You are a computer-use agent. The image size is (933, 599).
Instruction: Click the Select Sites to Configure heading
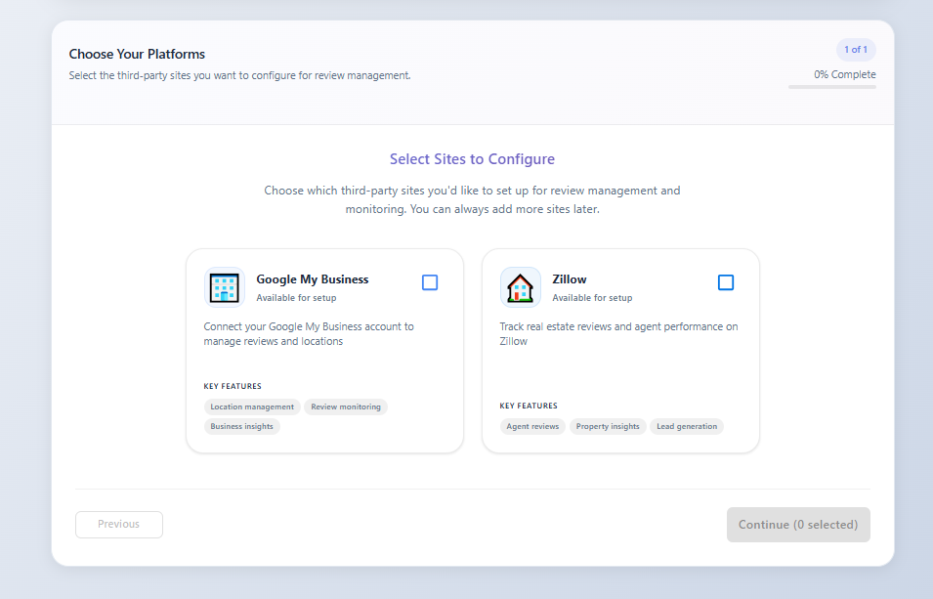[472, 159]
